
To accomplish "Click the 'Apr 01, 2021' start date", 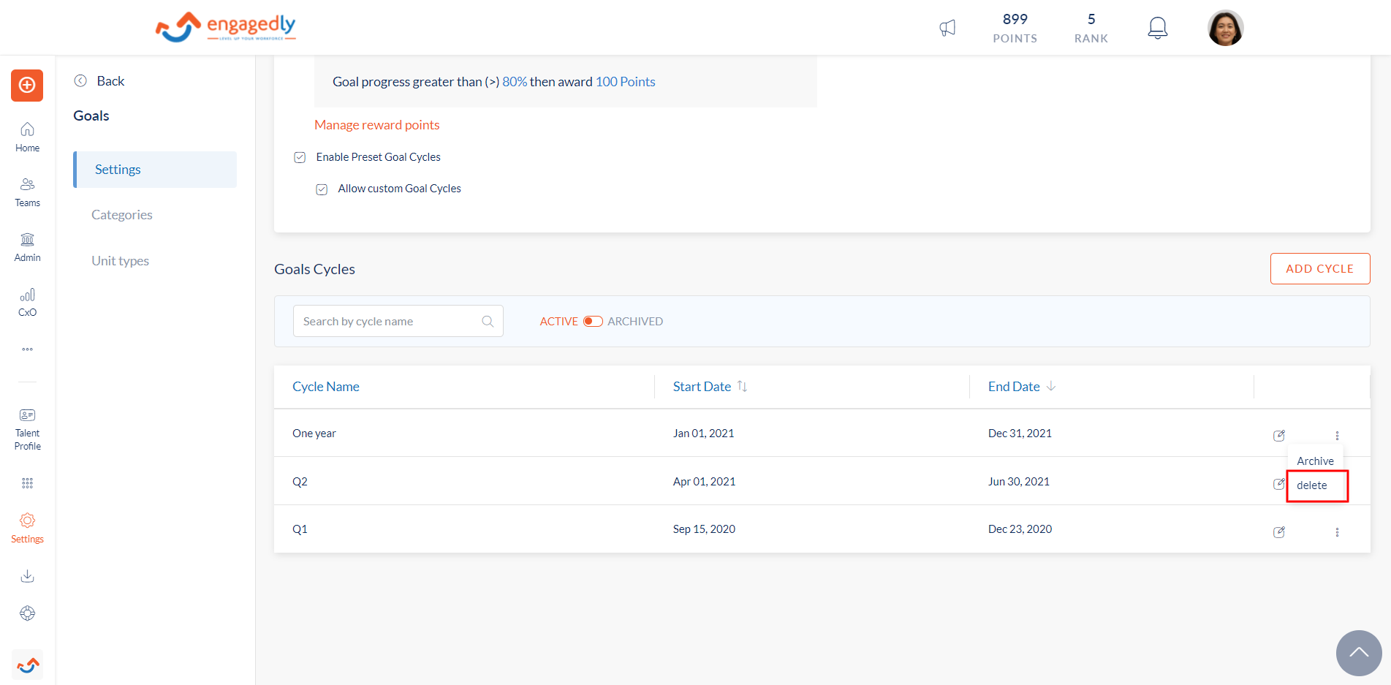I will click(704, 481).
